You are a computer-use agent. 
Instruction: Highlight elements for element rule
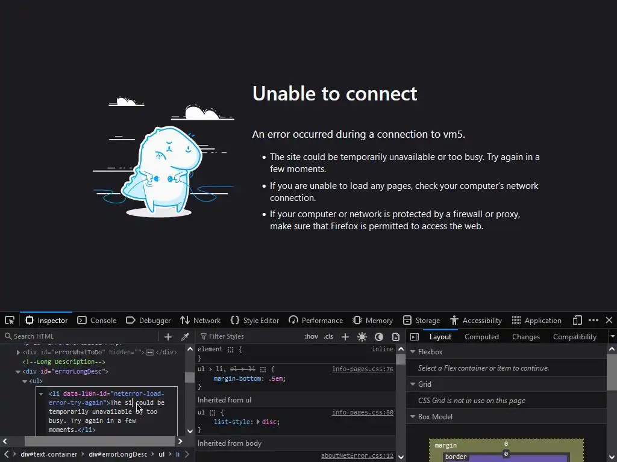tap(230, 350)
